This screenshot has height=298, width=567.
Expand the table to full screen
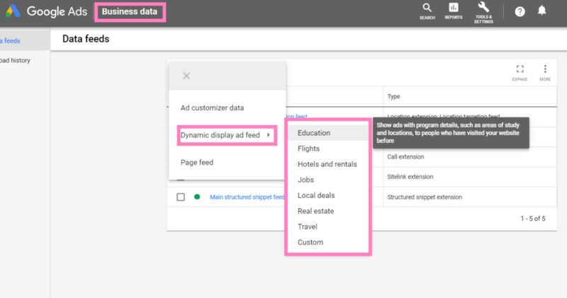(520, 73)
